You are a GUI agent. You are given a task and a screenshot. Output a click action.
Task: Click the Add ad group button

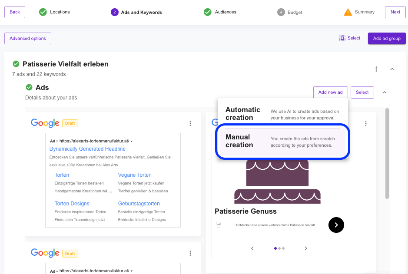[387, 39]
